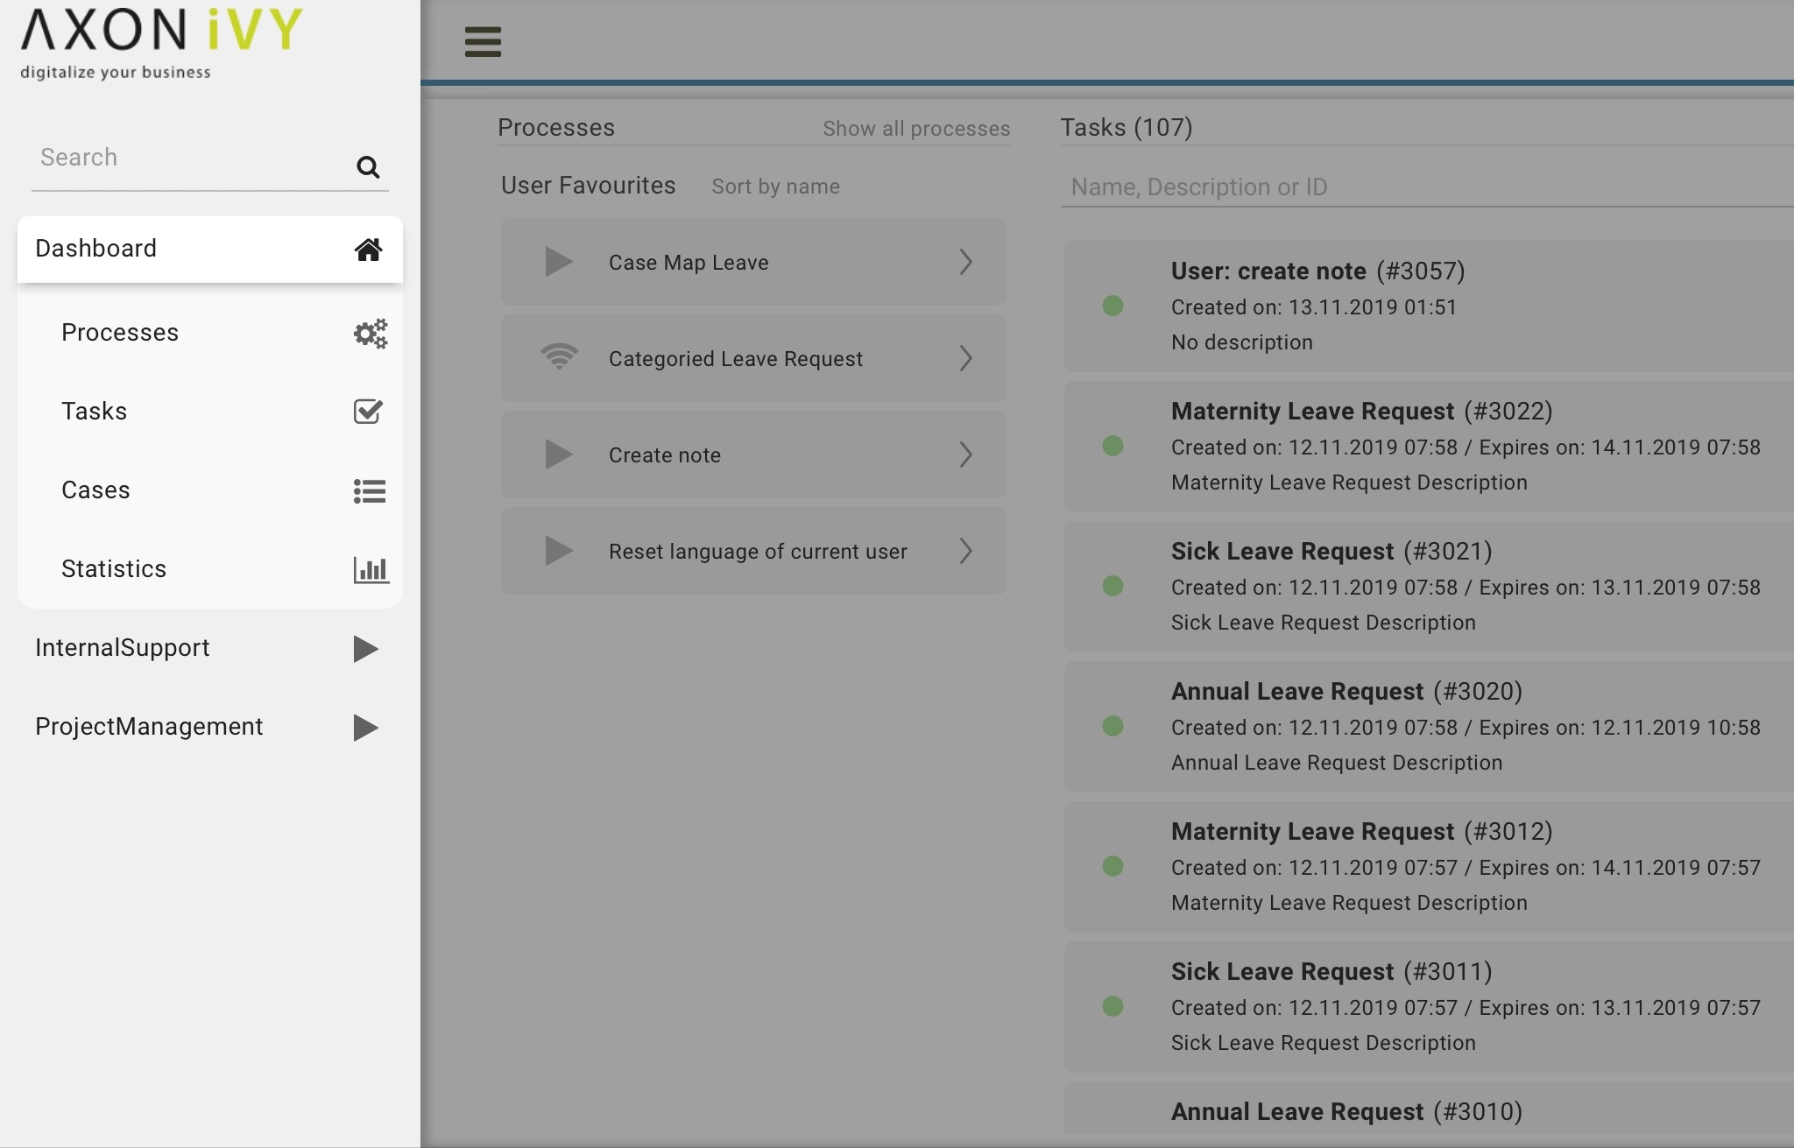Click the Tasks (107) heading
The image size is (1794, 1148).
tap(1127, 128)
